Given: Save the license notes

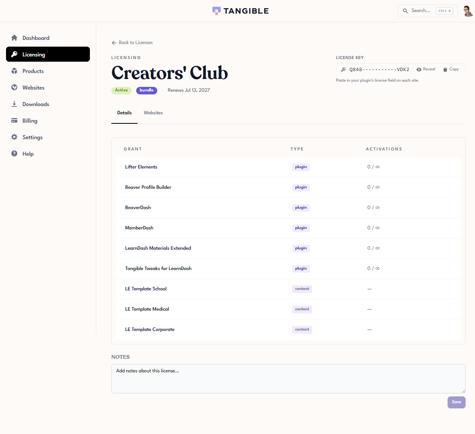Looking at the screenshot, I should 456,402.
